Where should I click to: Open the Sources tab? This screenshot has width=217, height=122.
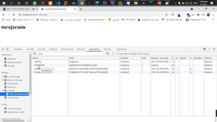(41, 49)
